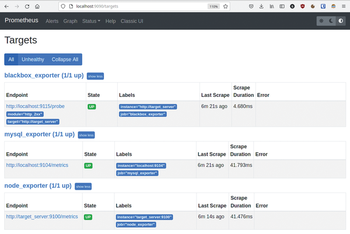Open the library bookshelf icon

[x=272, y=6]
